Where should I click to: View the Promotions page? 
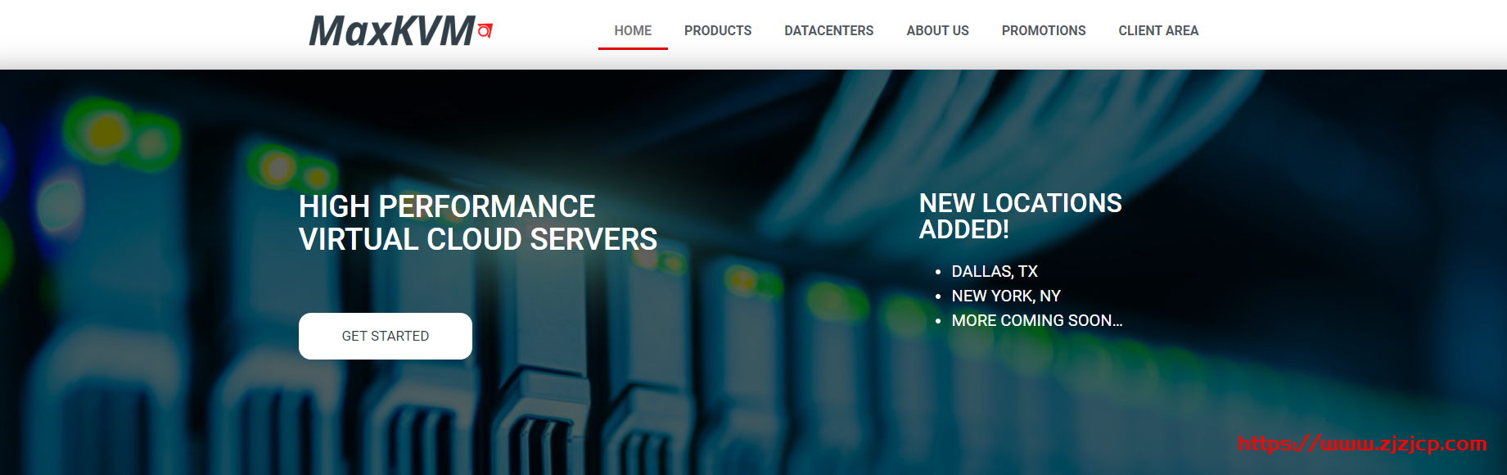[x=1044, y=30]
